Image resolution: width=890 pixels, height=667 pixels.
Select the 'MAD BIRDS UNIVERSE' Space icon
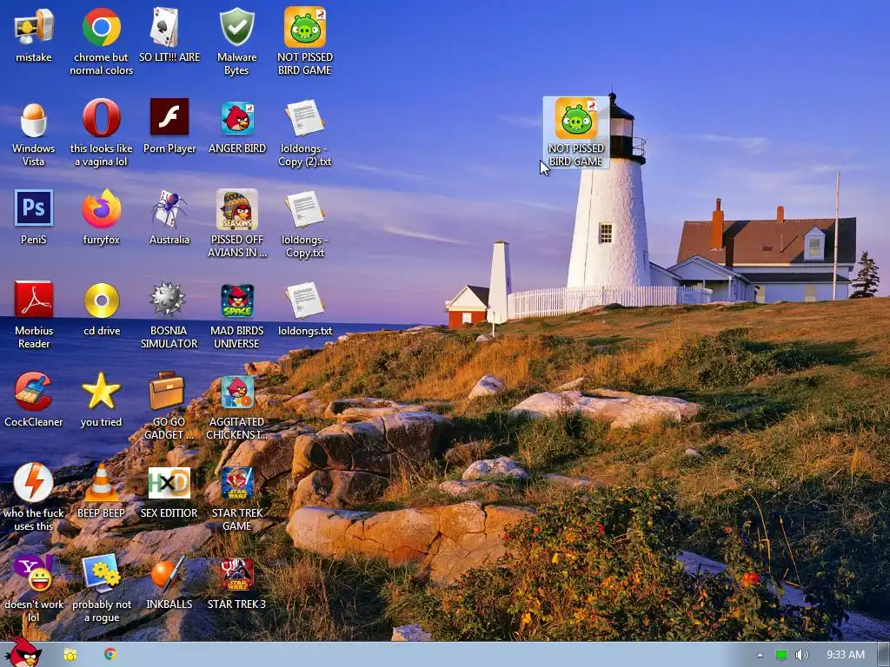point(236,300)
